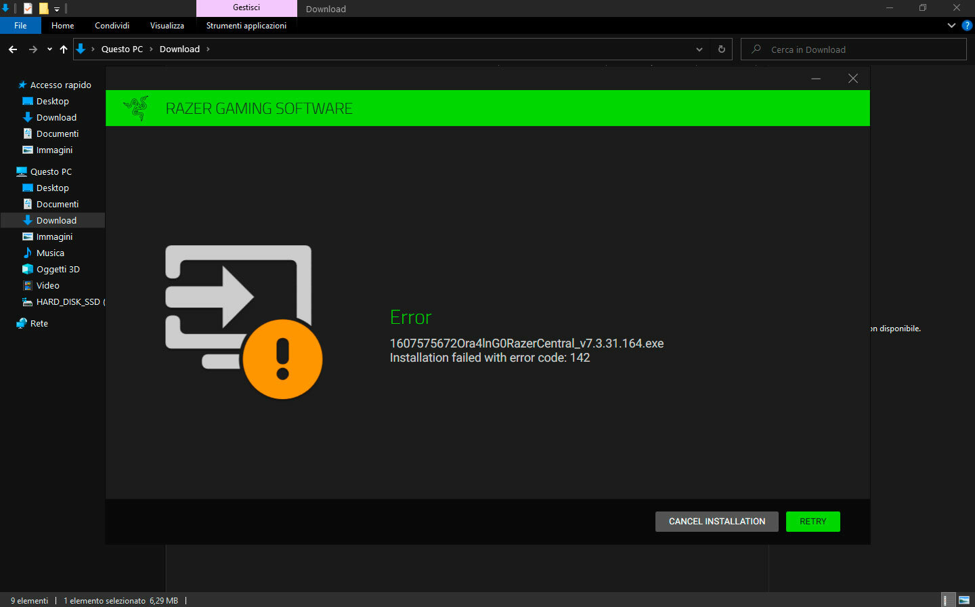Click the Gestisci contextual tab

(x=246, y=7)
